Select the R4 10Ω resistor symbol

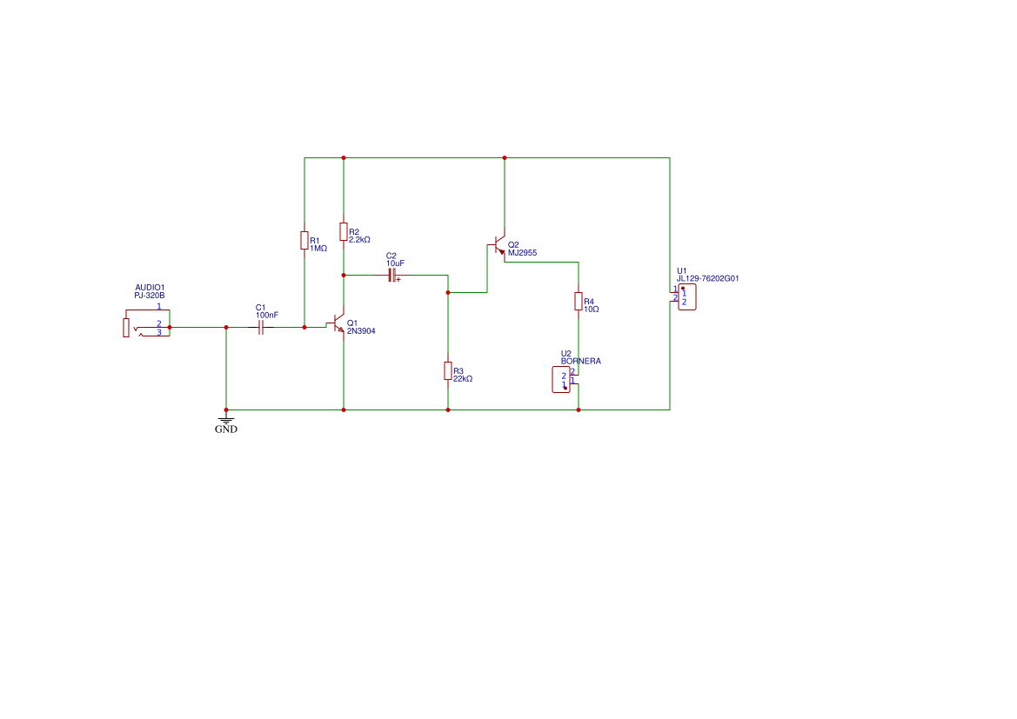coord(579,302)
